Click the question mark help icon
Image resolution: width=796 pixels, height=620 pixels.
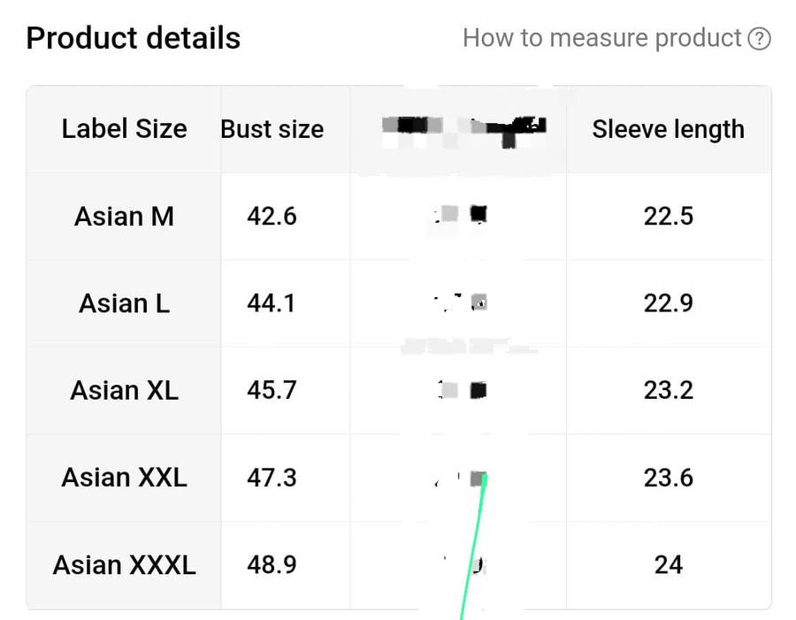point(759,39)
